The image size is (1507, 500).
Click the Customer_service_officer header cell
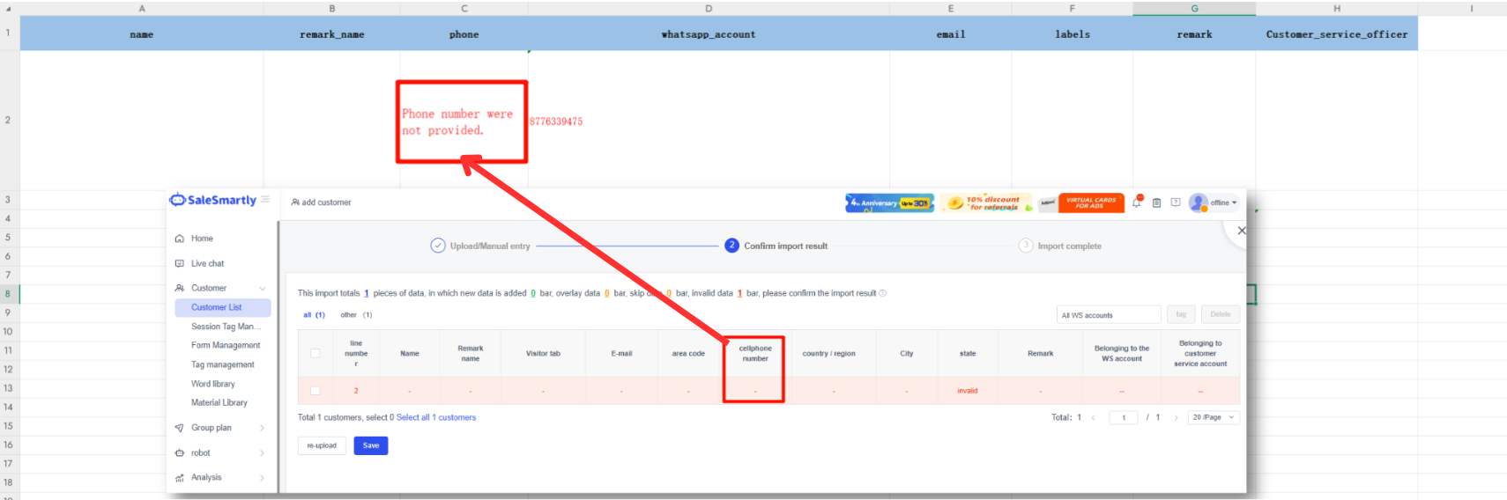[x=1337, y=34]
